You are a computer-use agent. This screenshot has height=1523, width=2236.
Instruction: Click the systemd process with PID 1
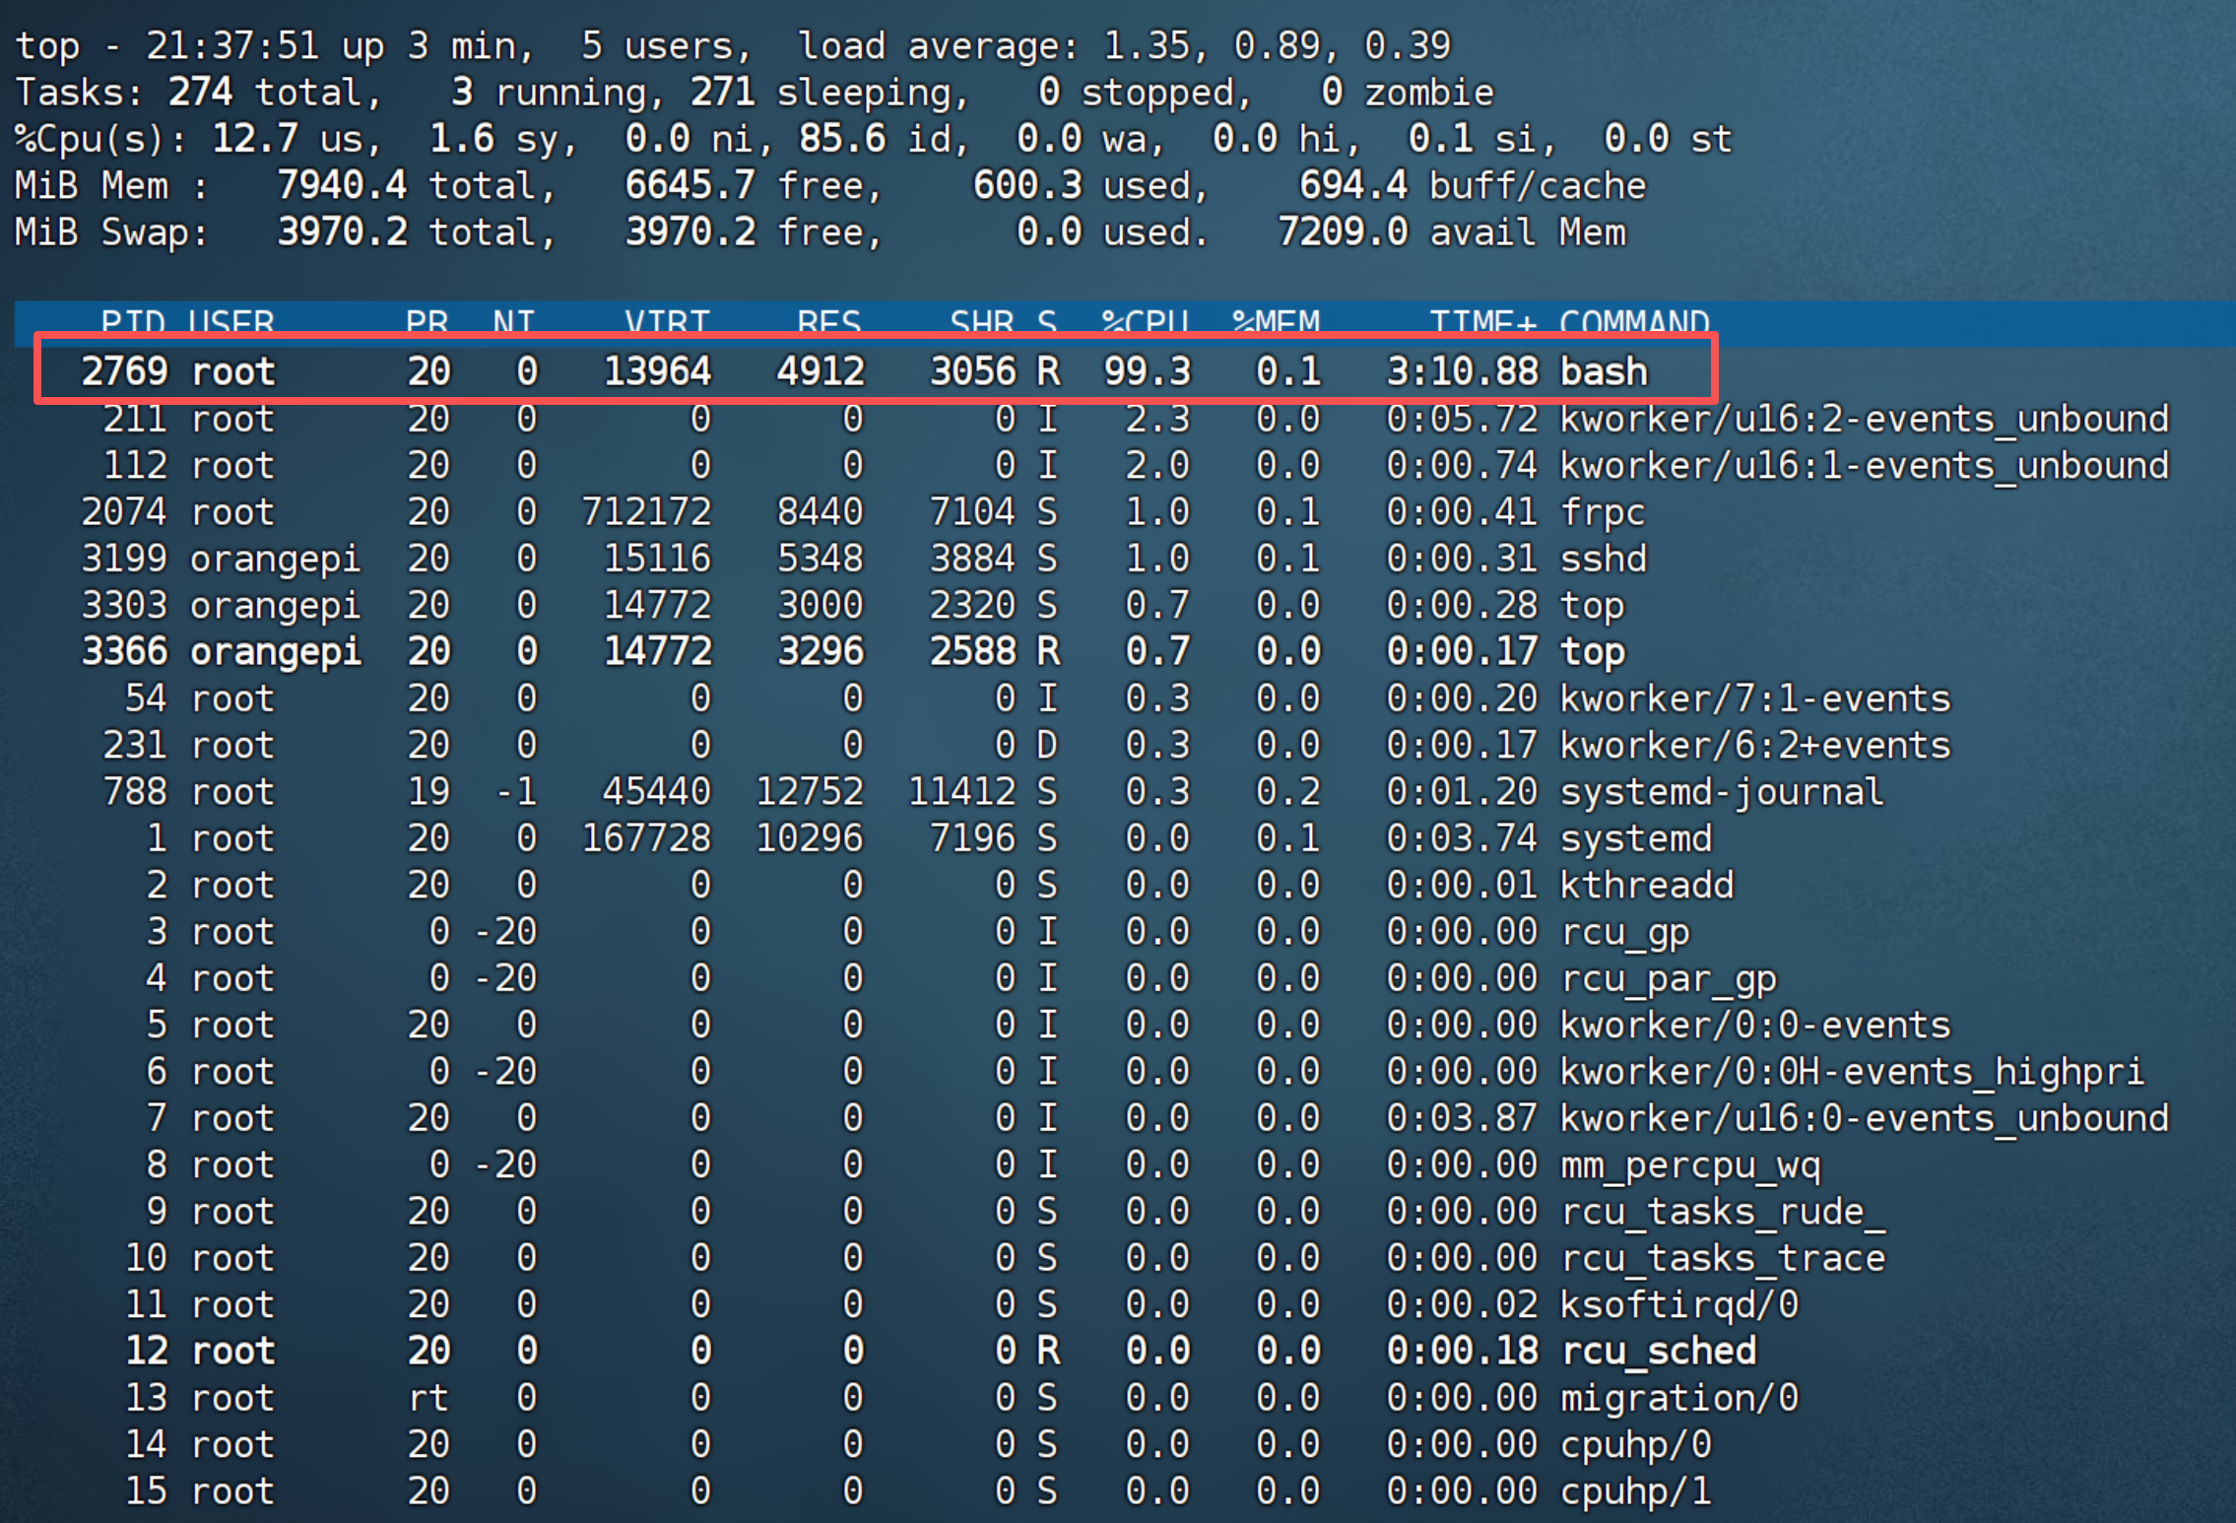929,838
